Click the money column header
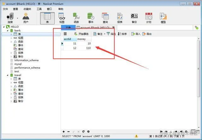 (84, 39)
